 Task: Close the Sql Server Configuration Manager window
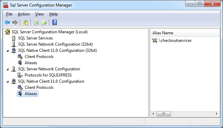point(212,4)
